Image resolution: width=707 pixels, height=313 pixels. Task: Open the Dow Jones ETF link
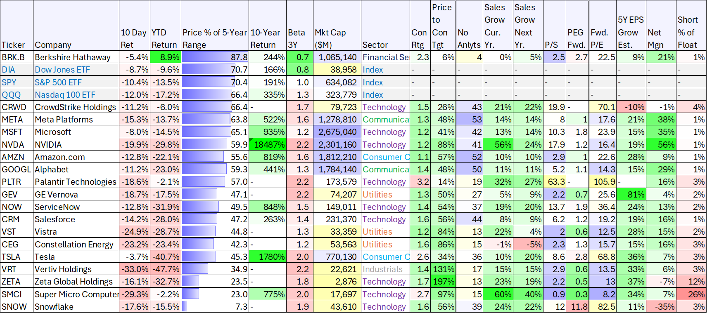click(62, 70)
